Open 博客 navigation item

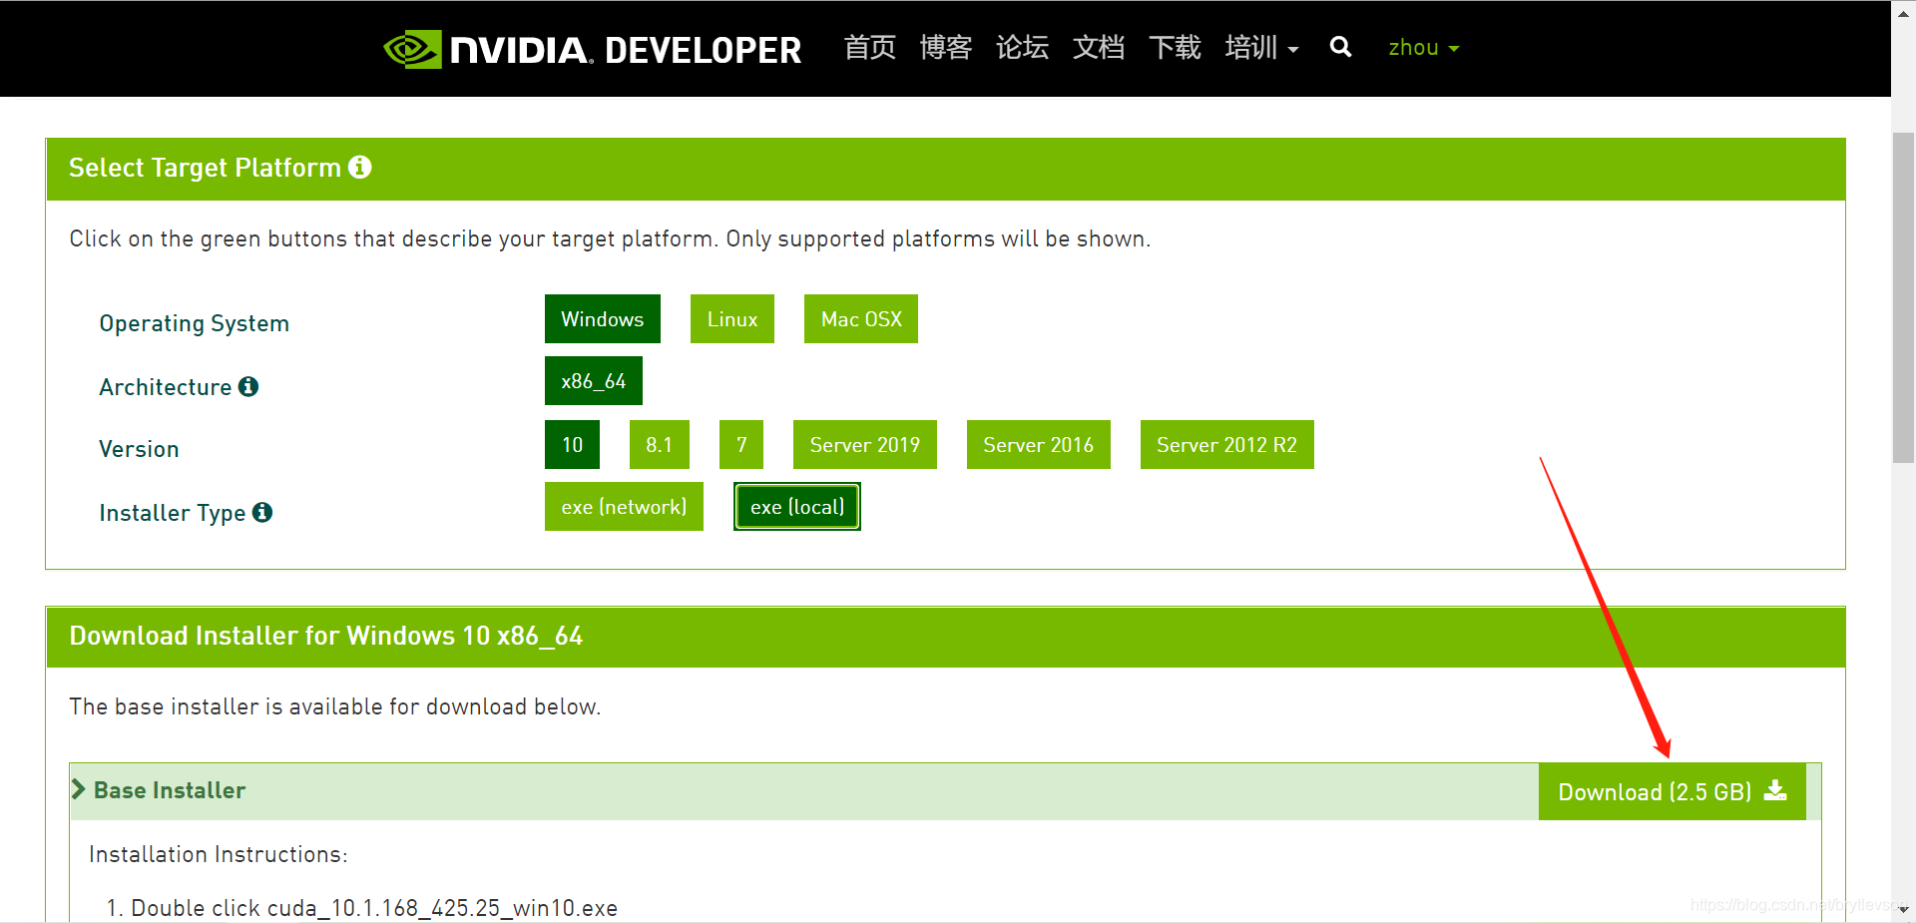(946, 48)
